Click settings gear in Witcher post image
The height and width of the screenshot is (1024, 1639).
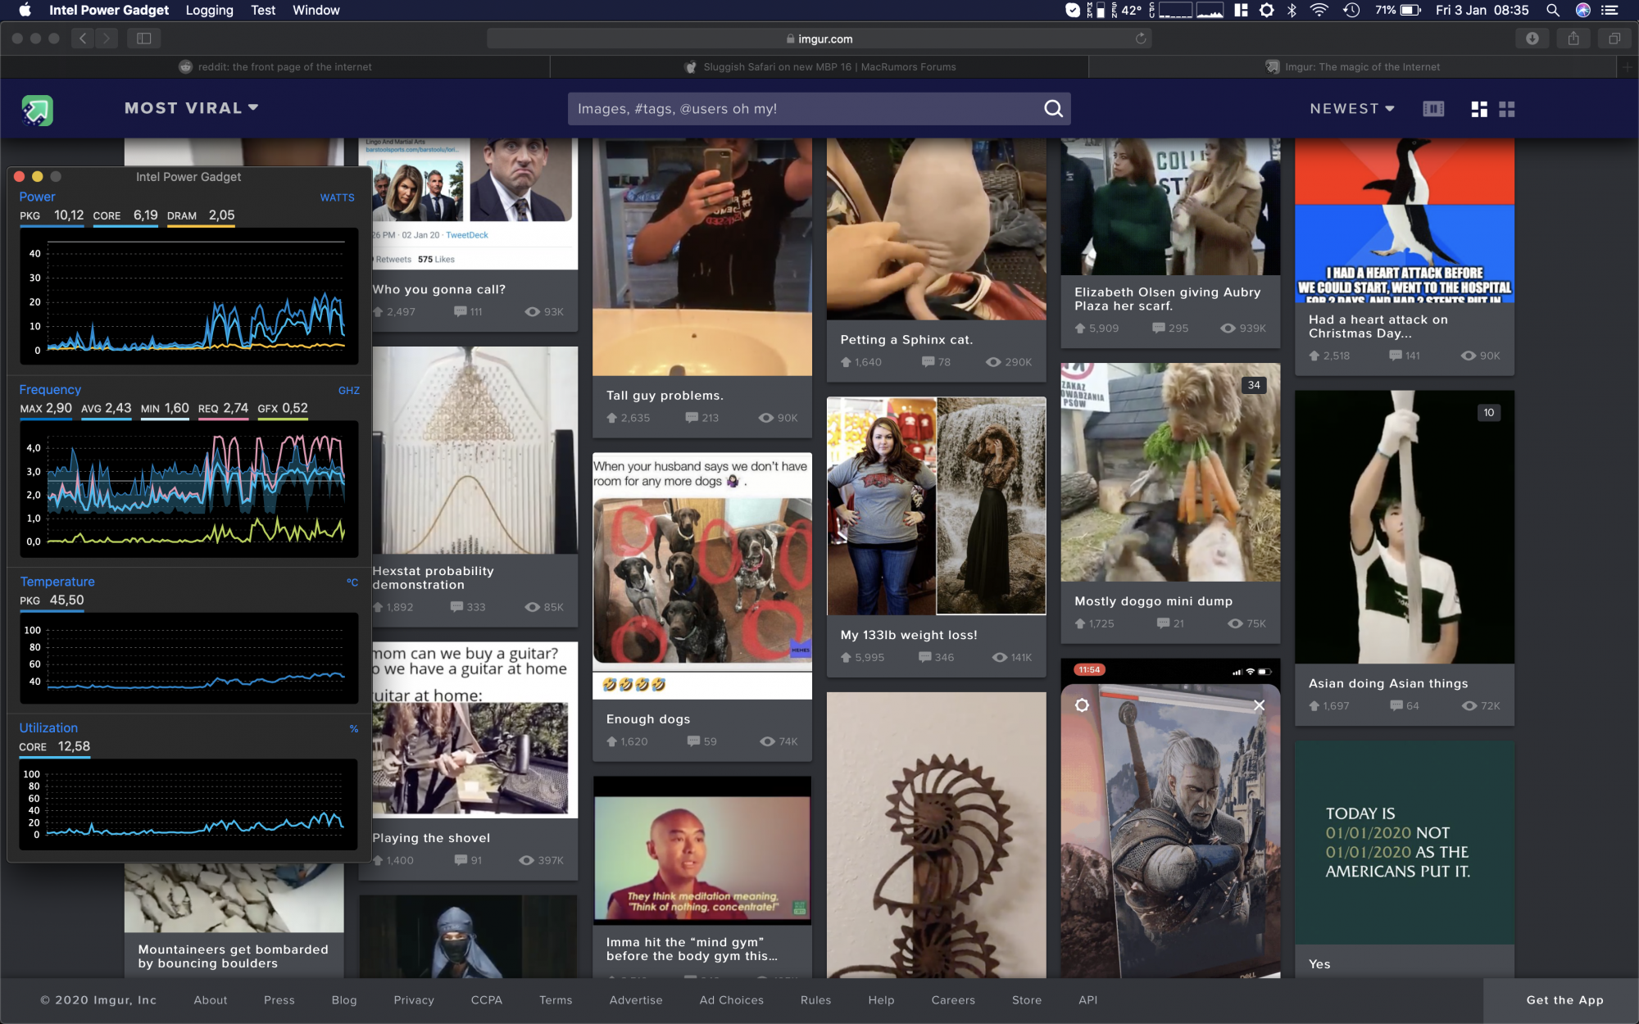(x=1082, y=705)
